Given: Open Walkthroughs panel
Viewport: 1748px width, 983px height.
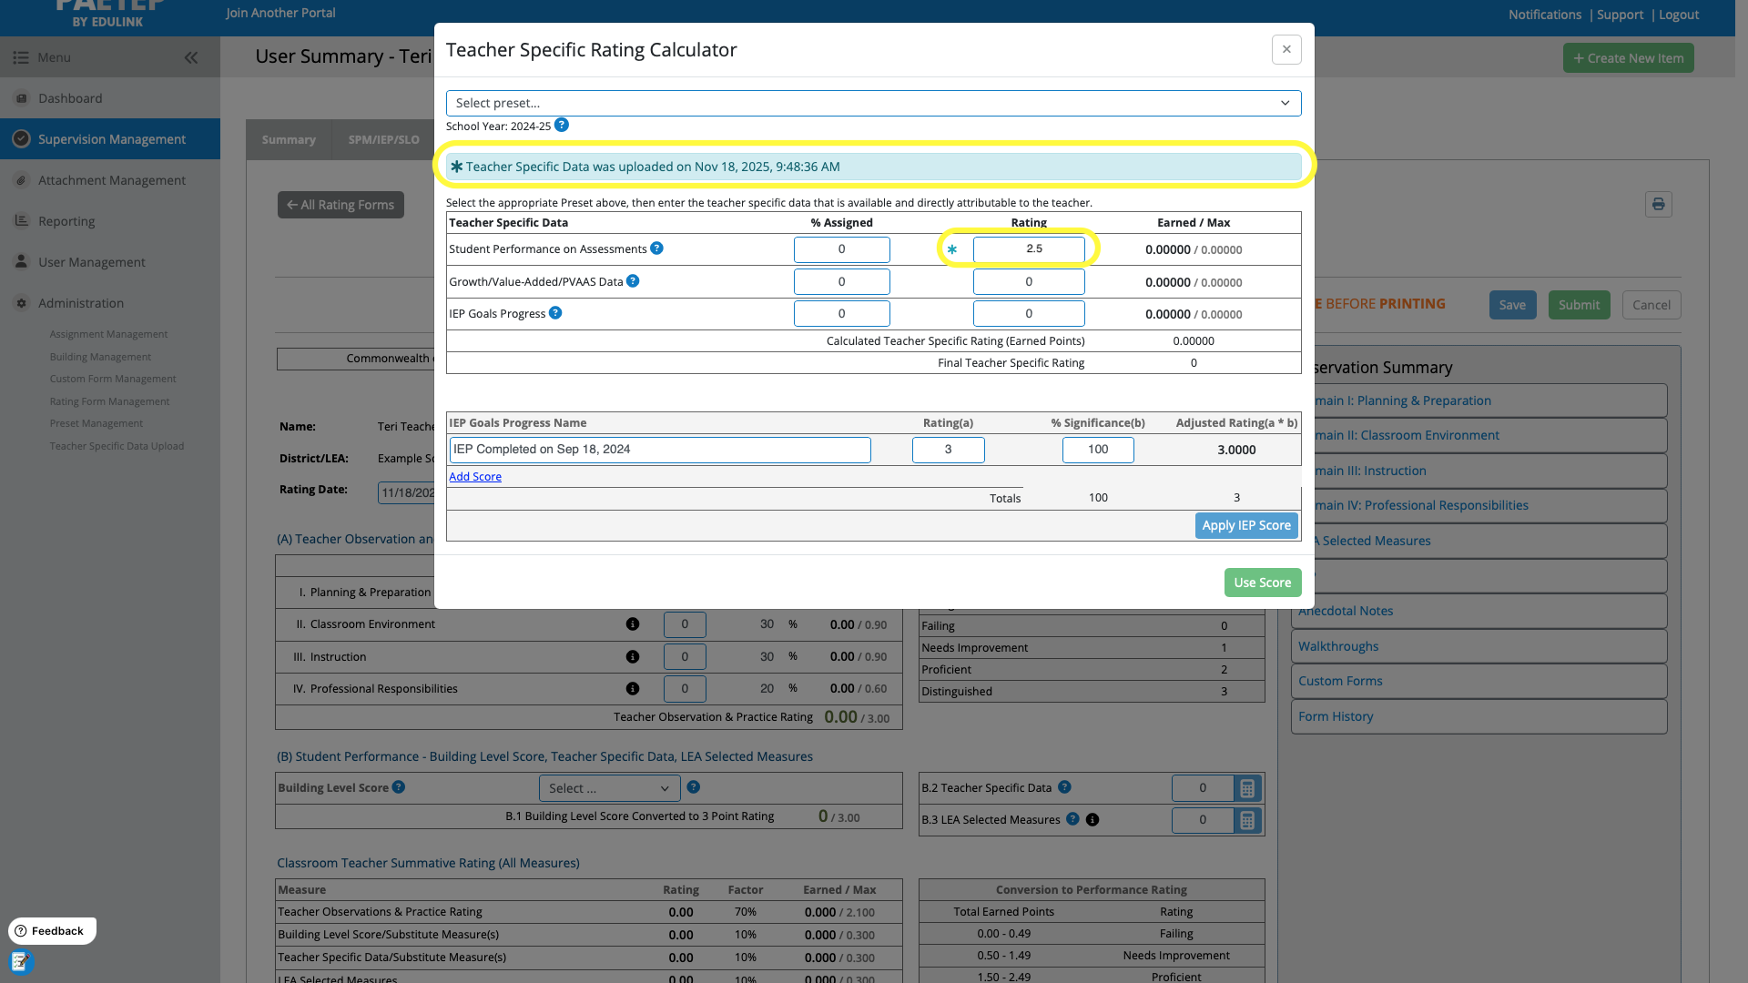Looking at the screenshot, I should (x=1479, y=646).
